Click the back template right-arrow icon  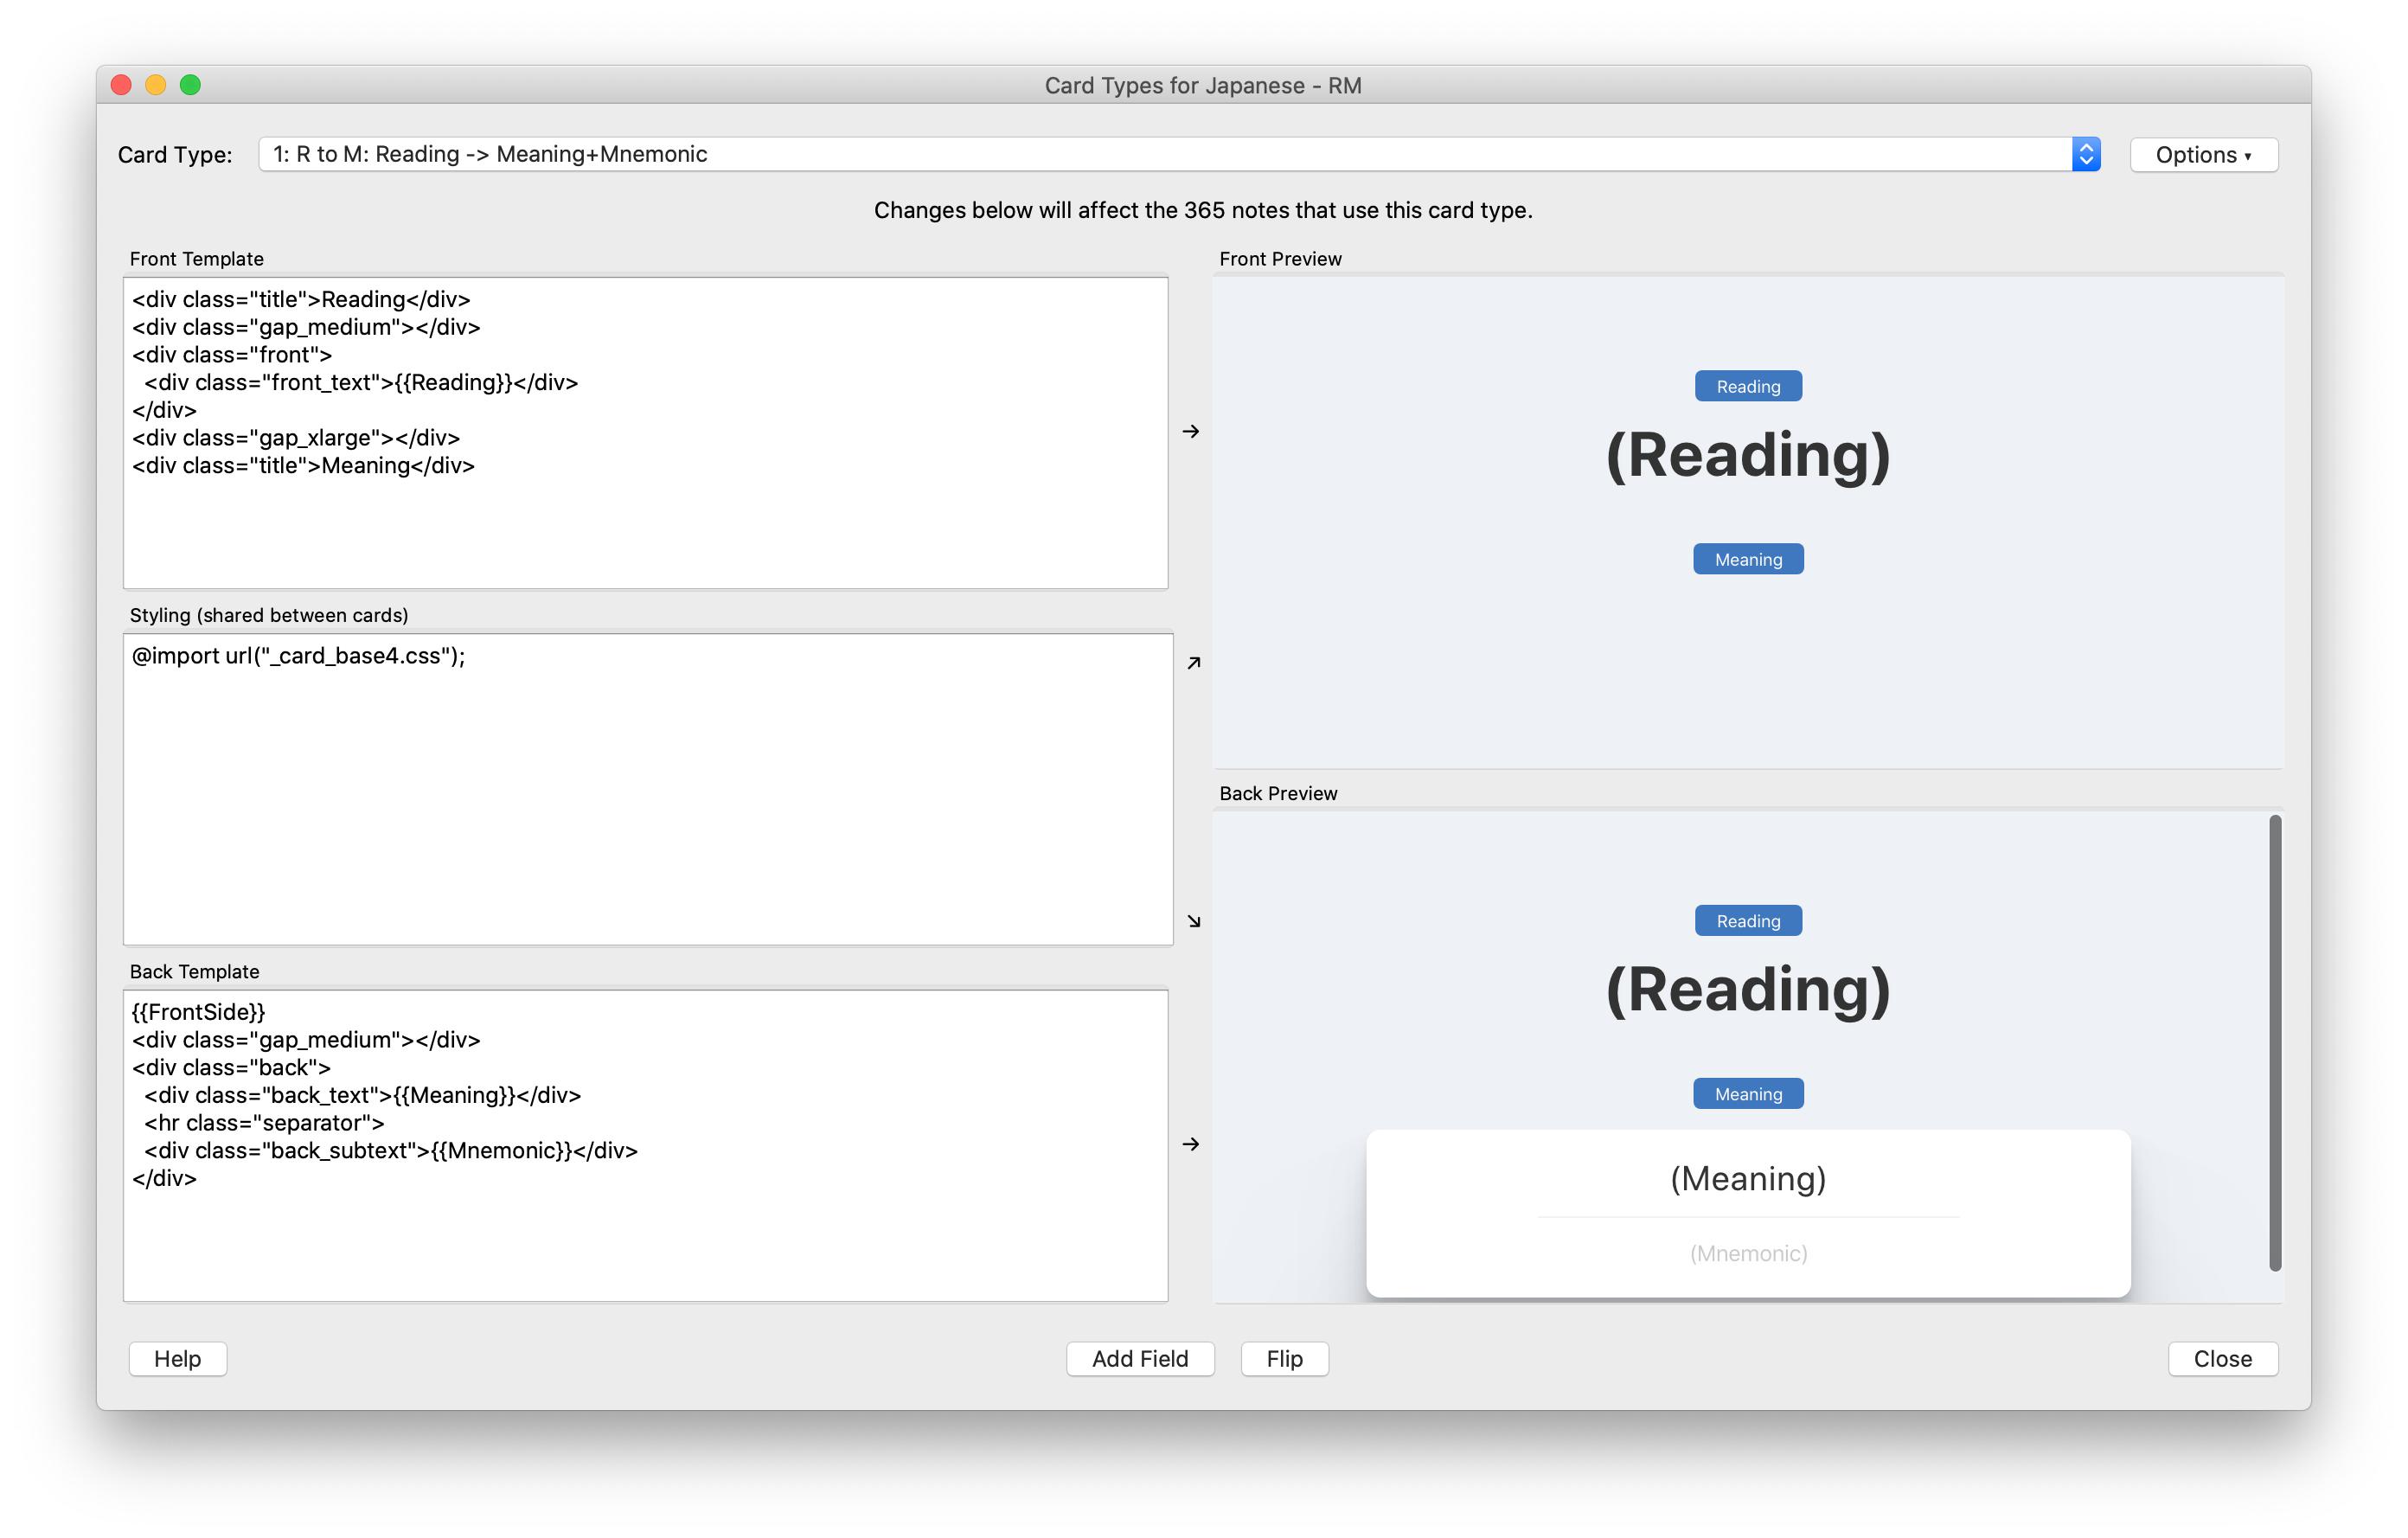tap(1190, 1144)
